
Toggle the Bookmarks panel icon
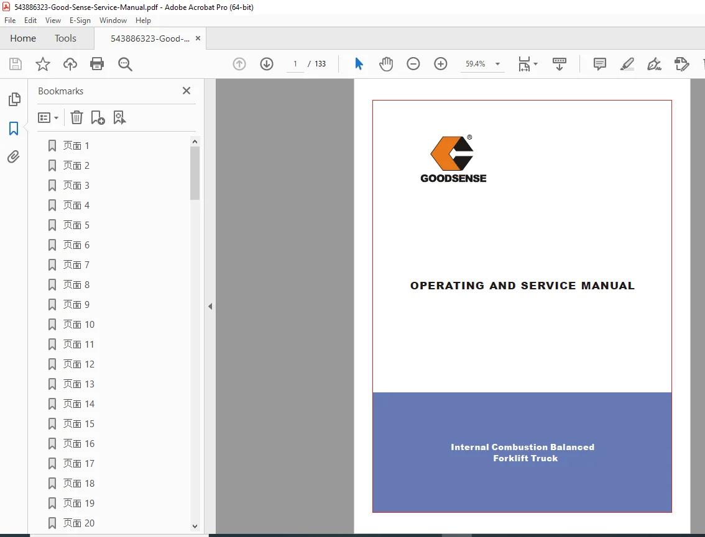(x=14, y=129)
